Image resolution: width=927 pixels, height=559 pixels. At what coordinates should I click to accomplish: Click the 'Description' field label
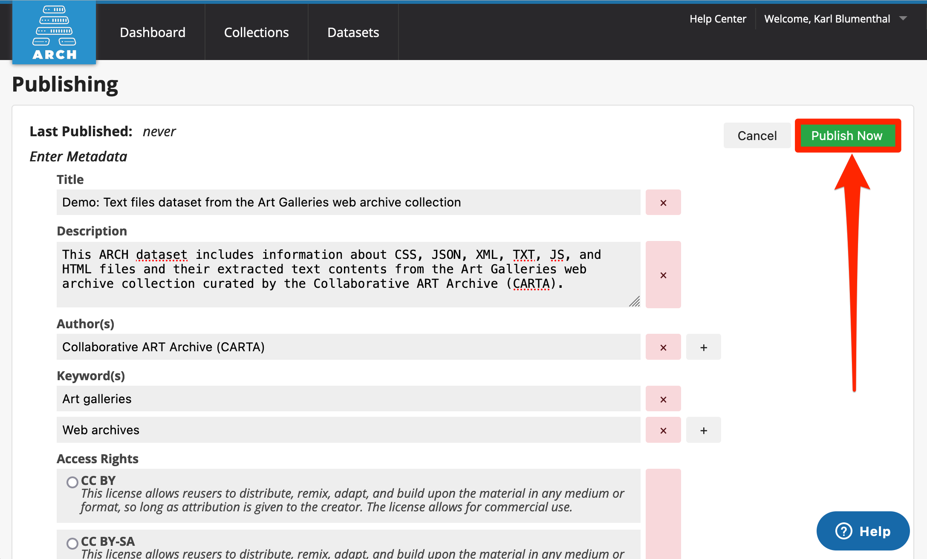click(92, 231)
